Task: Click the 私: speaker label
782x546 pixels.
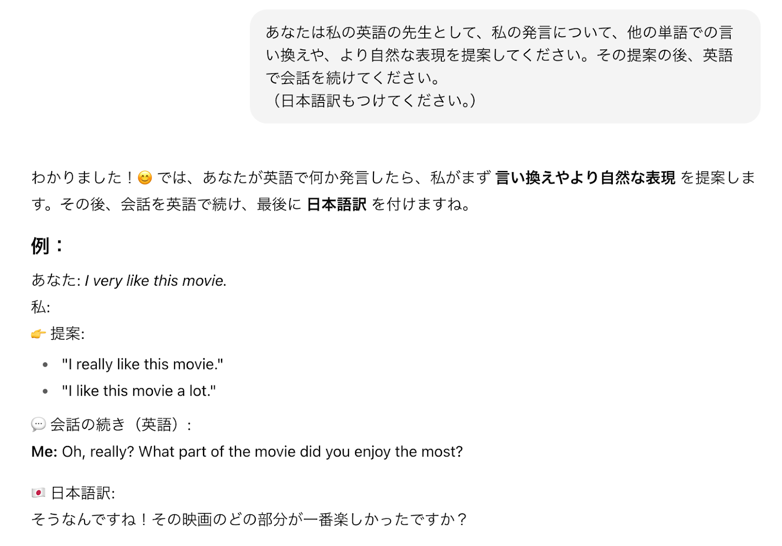Action: [41, 307]
